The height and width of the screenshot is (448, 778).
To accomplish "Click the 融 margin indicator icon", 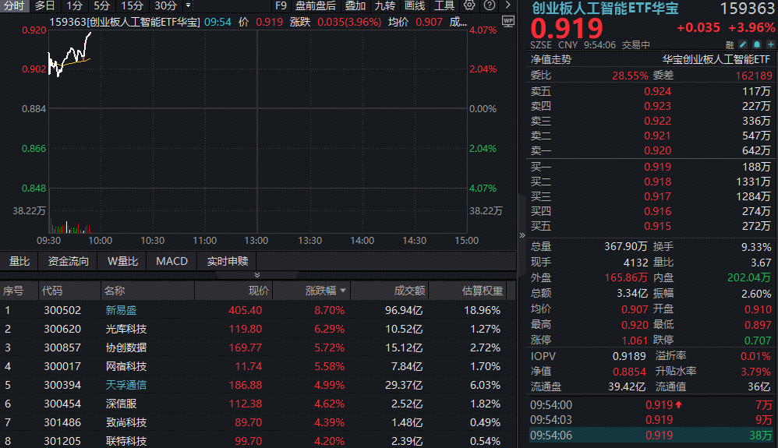I will coord(730,44).
